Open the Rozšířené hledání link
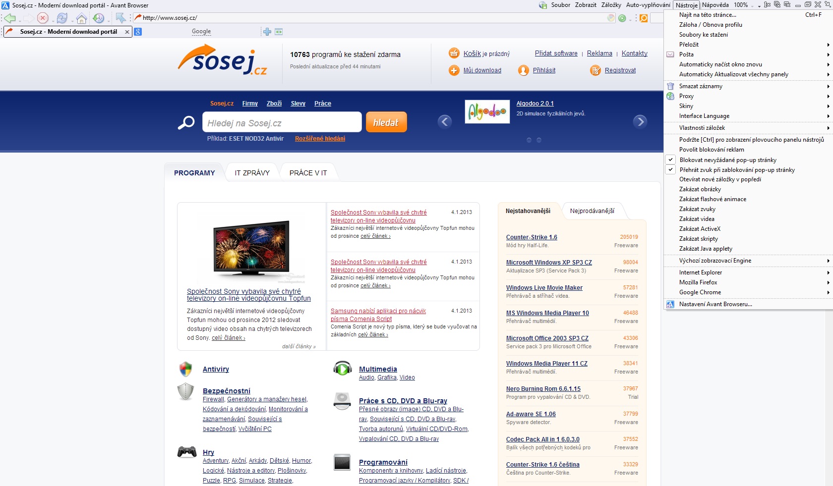This screenshot has height=486, width=833. click(x=320, y=139)
